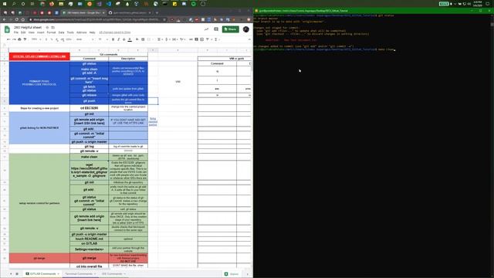The width and height of the screenshot is (494, 278).
Task: Open the Functions sigma icon
Action: [216, 39]
